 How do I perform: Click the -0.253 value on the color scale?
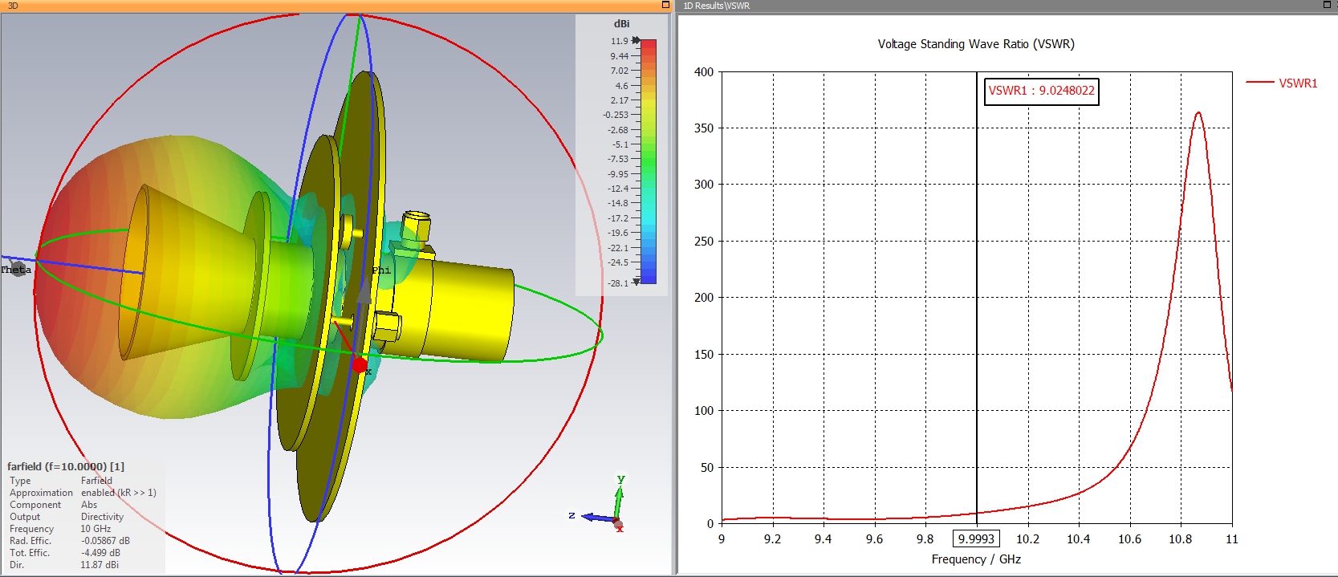[x=616, y=115]
